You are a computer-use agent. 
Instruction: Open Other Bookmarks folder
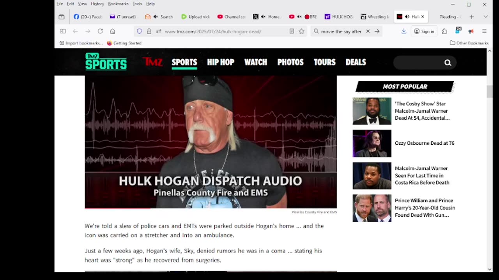click(469, 43)
